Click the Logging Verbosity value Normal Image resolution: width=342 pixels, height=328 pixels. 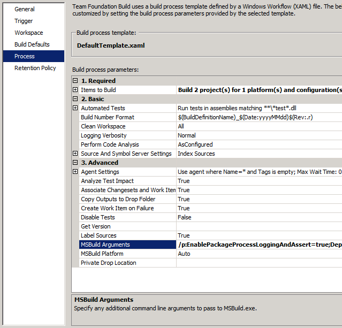click(x=187, y=135)
